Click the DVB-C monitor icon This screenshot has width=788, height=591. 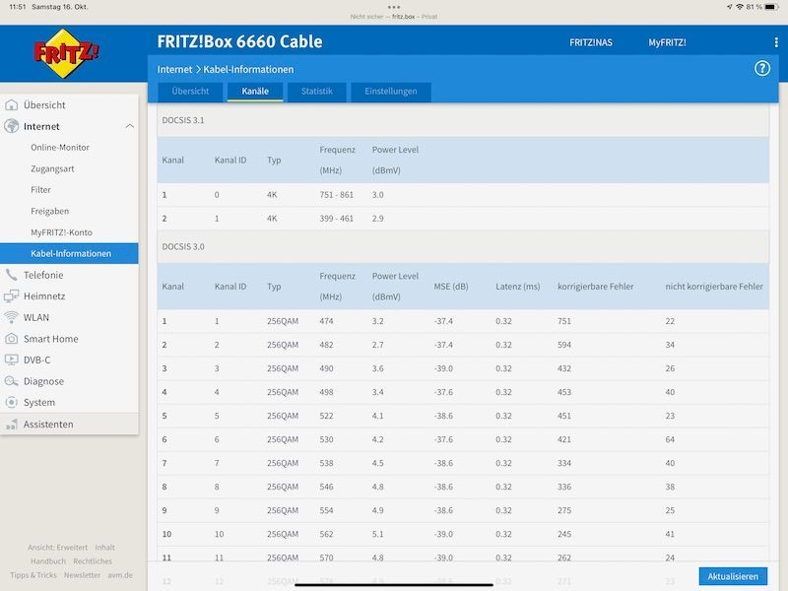11,360
